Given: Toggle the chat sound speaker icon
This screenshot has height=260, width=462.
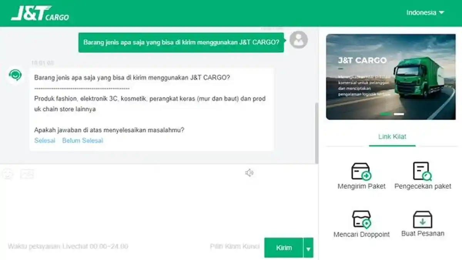Looking at the screenshot, I should coord(249,173).
